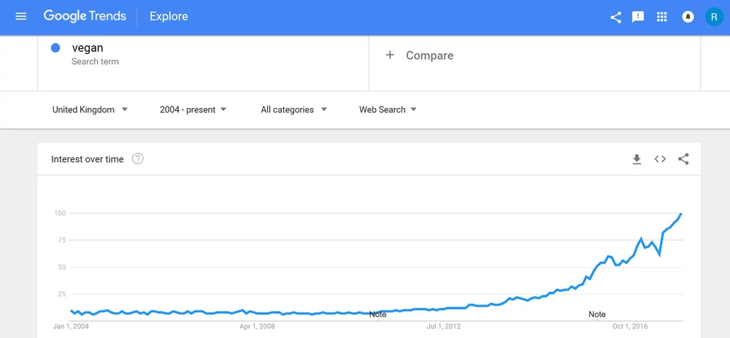730x338 pixels.
Task: Share the Interest over time chart
Action: click(683, 159)
